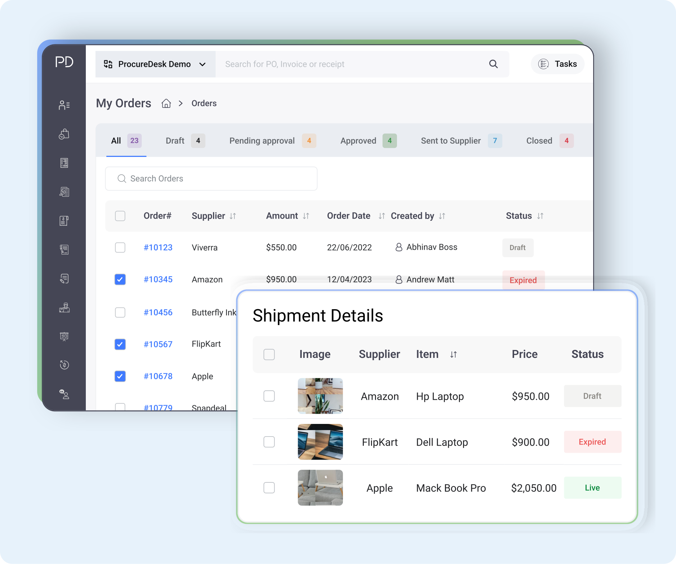Click Draft status badge for order #10123

518,248
